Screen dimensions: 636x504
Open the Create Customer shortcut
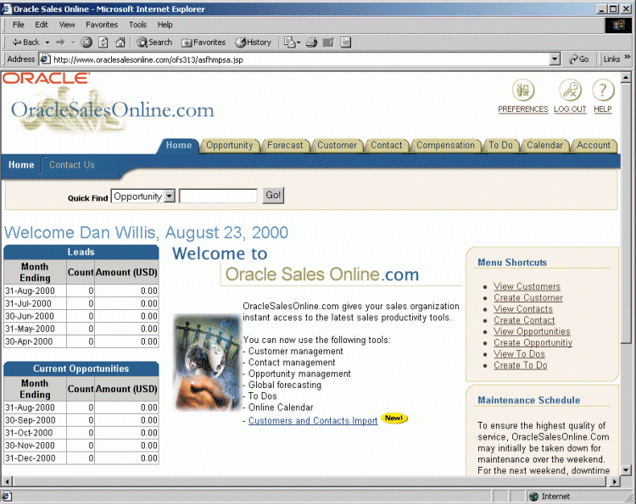click(528, 298)
